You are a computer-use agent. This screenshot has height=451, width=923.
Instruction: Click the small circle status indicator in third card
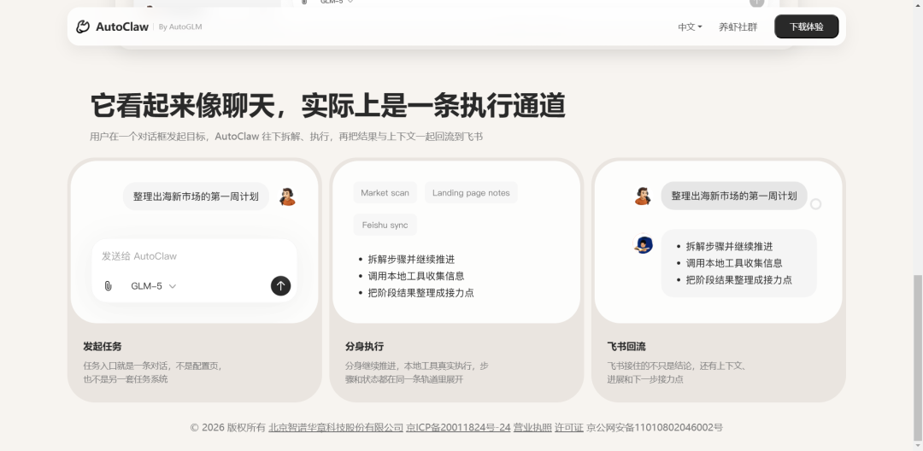pyautogui.click(x=816, y=204)
